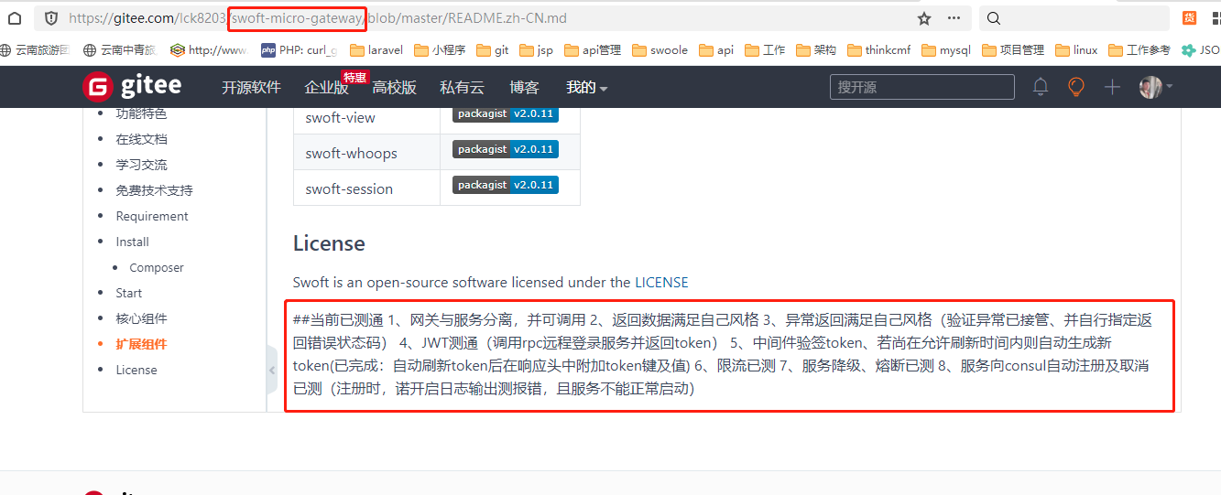Open the JSO bookmark
This screenshot has height=495, width=1221.
coord(1201,50)
